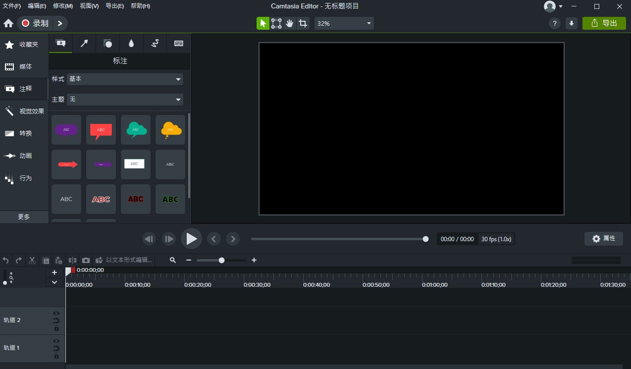This screenshot has width=631, height=369.
Task: Toggle visibility eye for 轨道 2
Action: pos(56,313)
